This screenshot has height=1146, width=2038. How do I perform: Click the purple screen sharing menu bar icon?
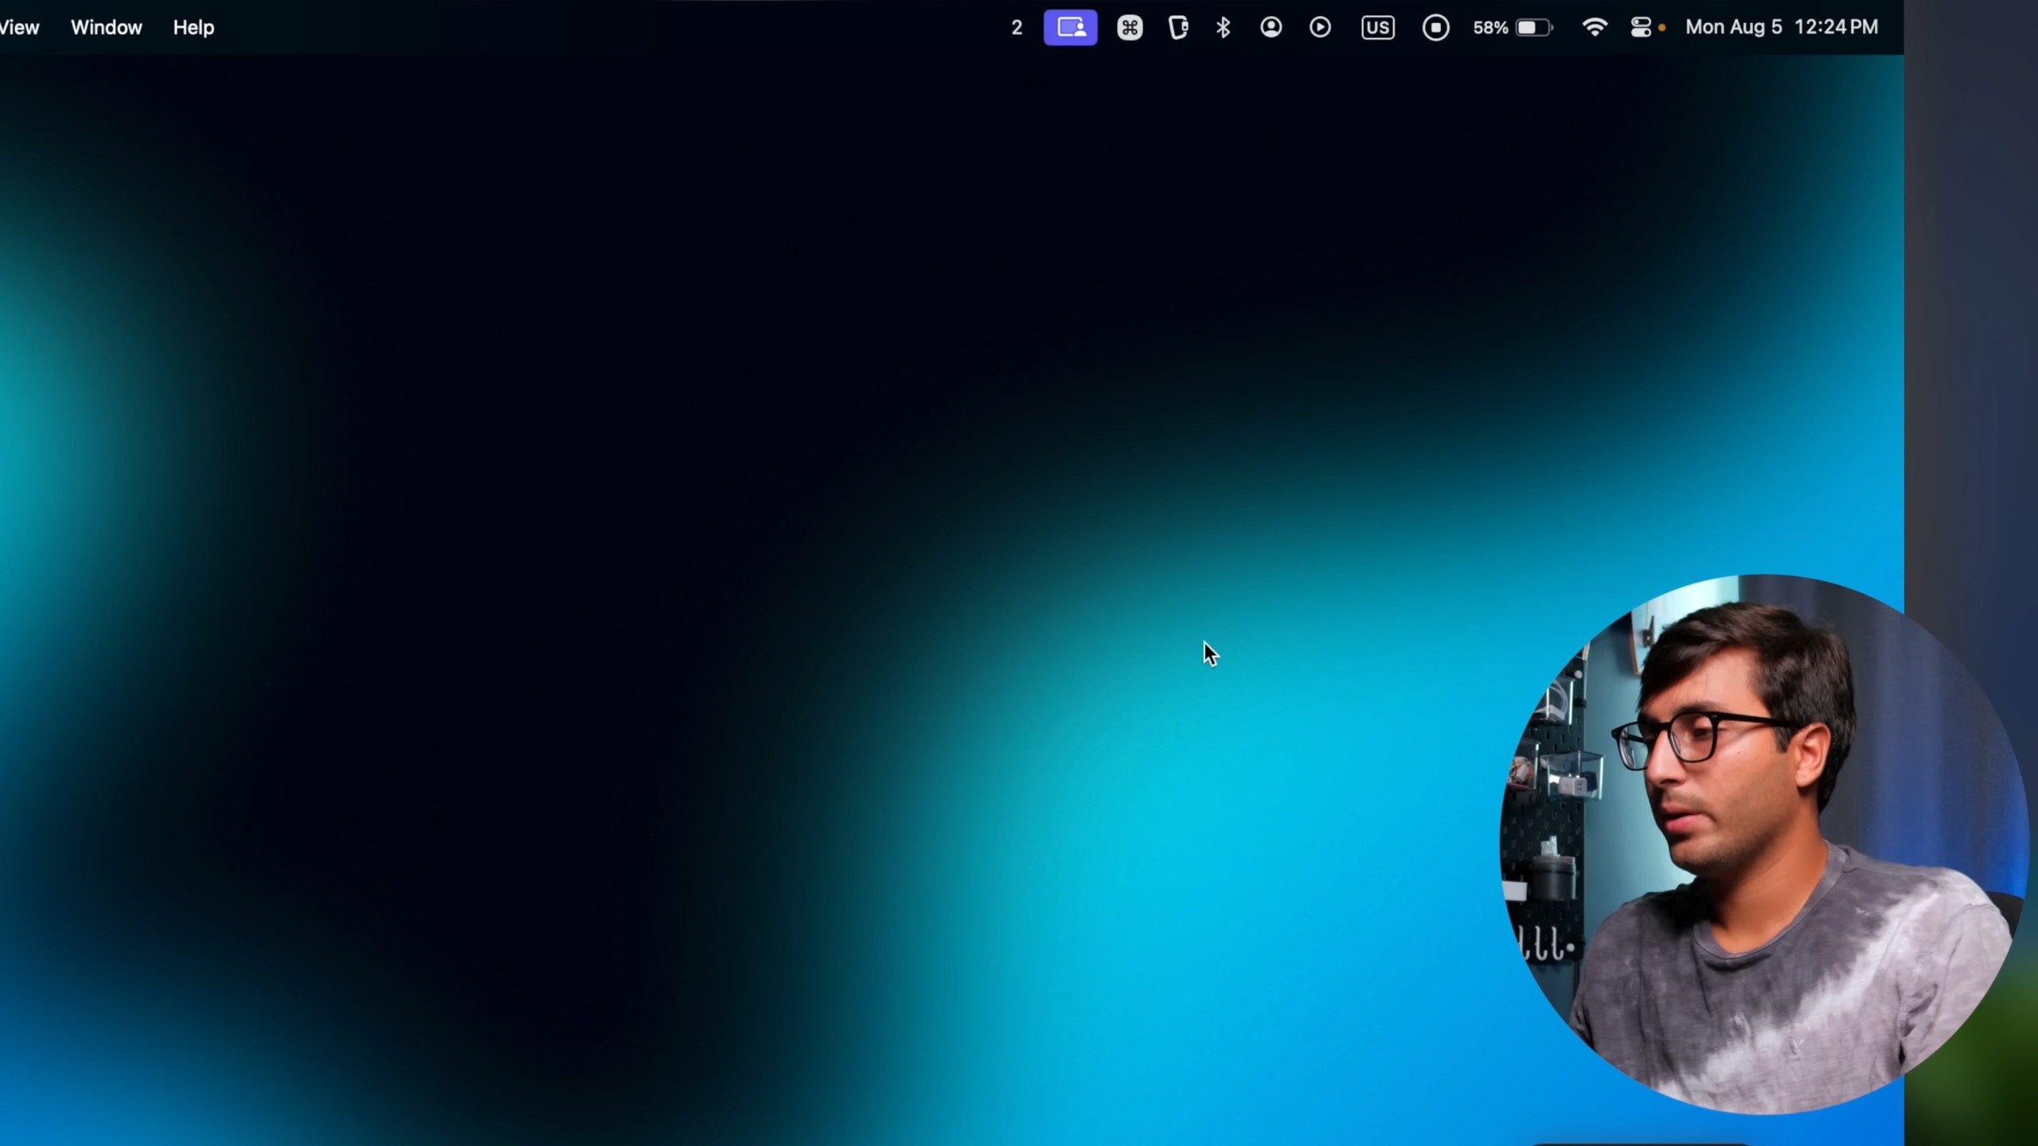coord(1070,28)
